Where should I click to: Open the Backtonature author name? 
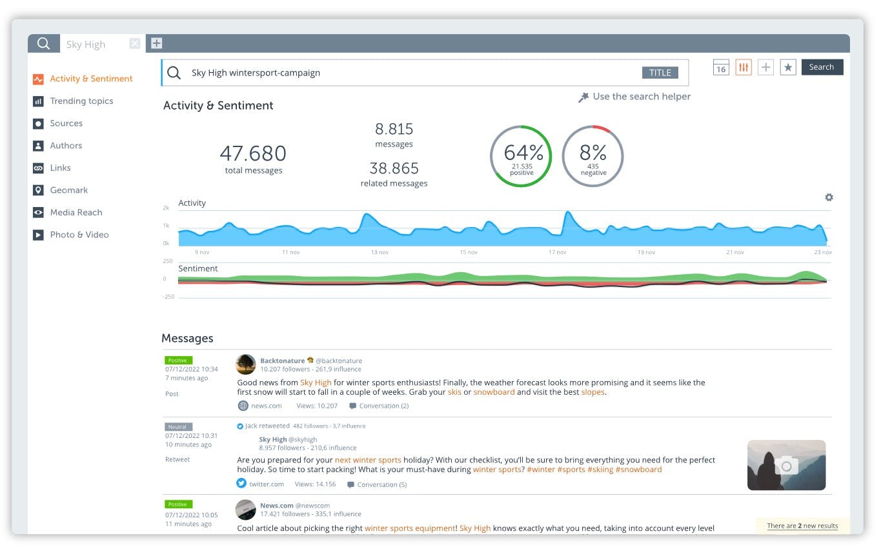pyautogui.click(x=282, y=361)
